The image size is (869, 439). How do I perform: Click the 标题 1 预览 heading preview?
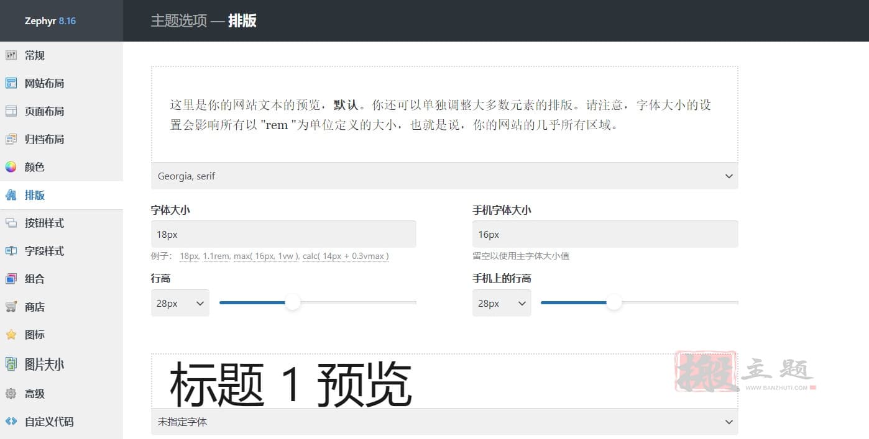click(x=290, y=384)
